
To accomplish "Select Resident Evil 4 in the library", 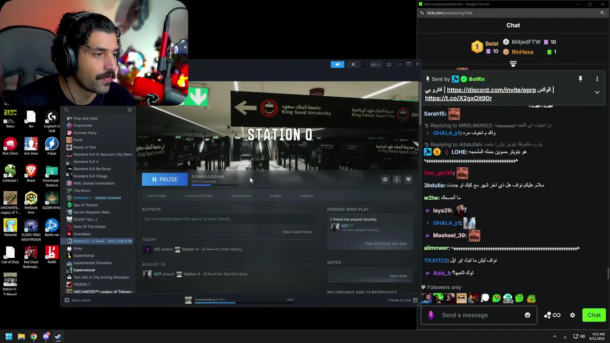I will click(86, 162).
